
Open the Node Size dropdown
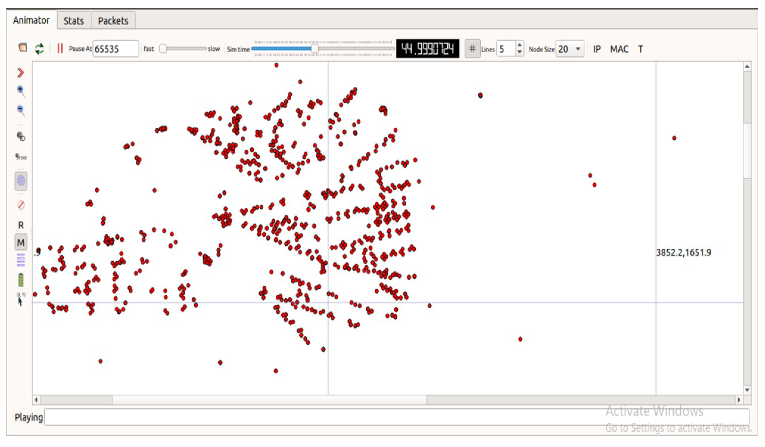click(x=569, y=49)
